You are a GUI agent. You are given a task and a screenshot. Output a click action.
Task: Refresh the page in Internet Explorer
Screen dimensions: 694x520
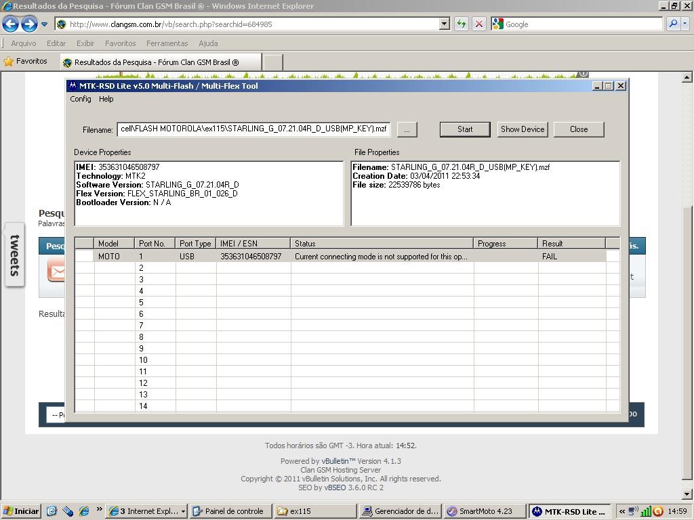coord(461,24)
